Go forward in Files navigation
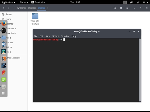150x112 pixels. [x=9, y=8]
